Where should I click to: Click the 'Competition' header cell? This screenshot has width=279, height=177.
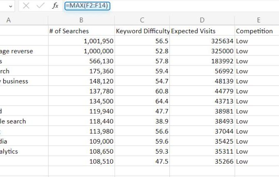257,31
